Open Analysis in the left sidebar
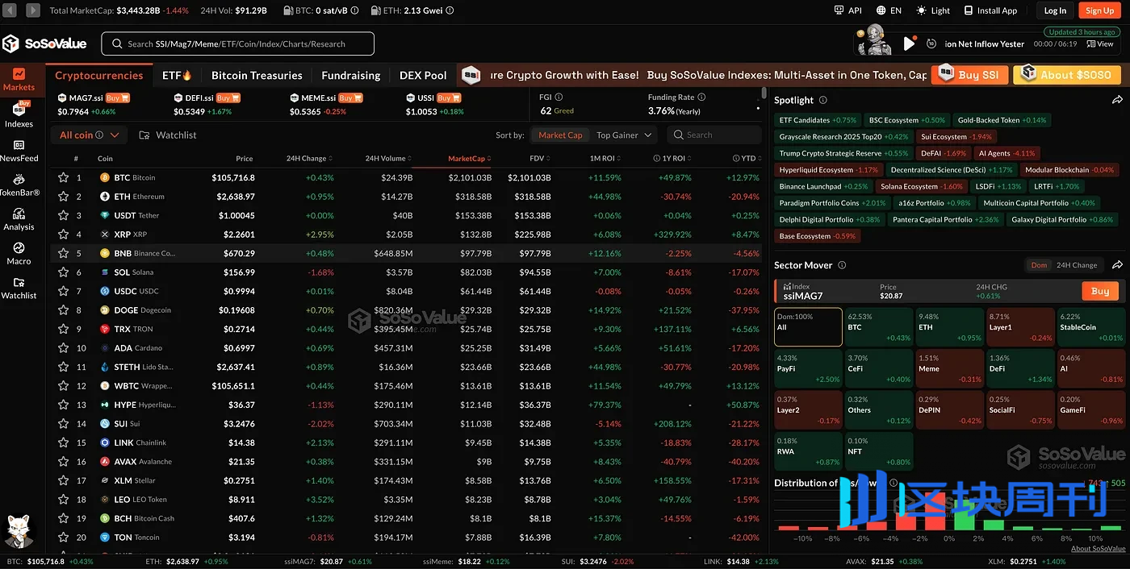The height and width of the screenshot is (569, 1130). point(19,219)
